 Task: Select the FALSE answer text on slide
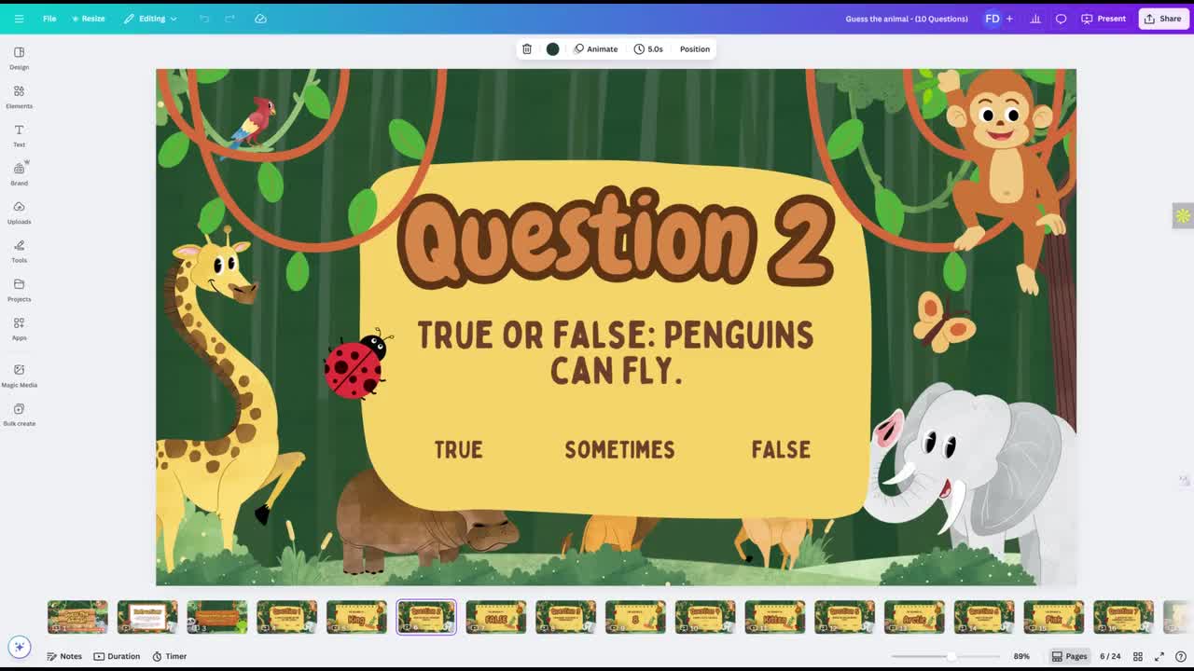[x=782, y=449]
